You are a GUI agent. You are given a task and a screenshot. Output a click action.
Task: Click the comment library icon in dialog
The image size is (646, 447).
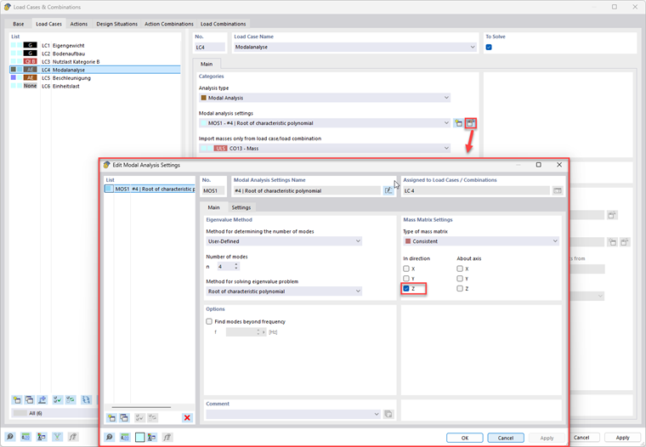[388, 414]
